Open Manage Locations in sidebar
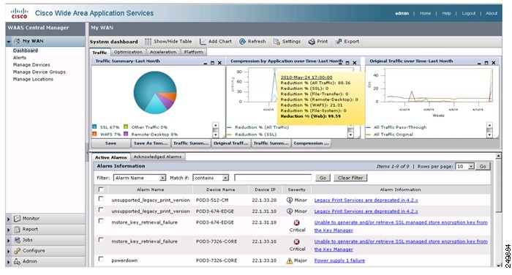The height and width of the screenshot is (275, 512). [33, 79]
